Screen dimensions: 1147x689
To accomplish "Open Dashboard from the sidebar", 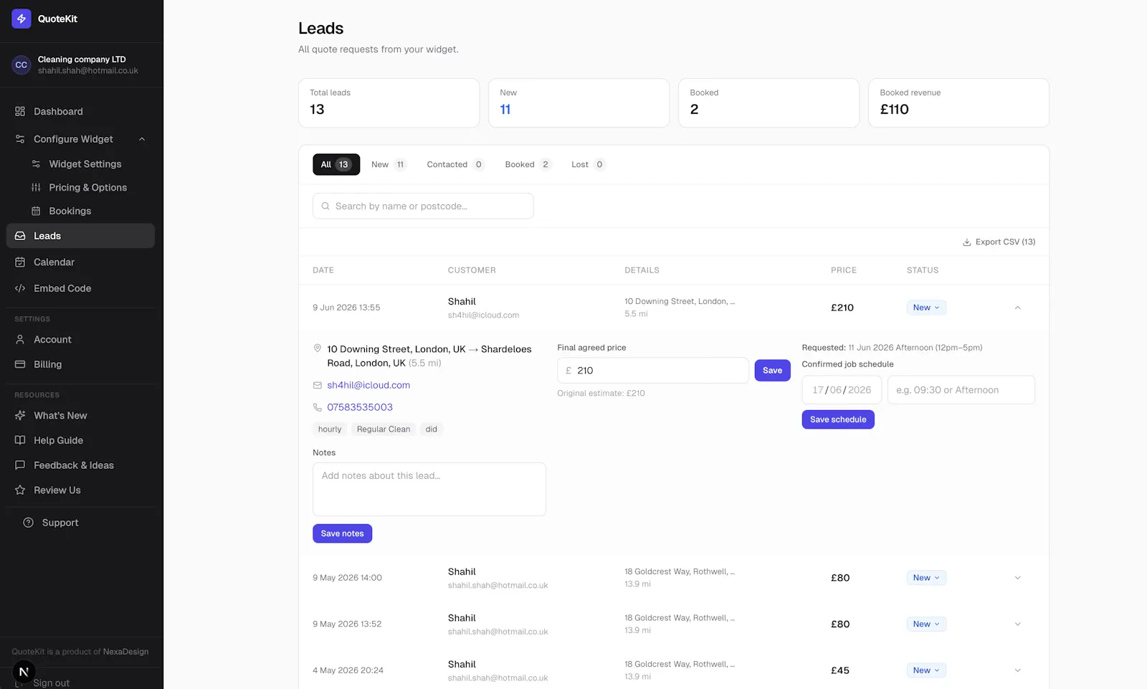I will click(x=80, y=111).
